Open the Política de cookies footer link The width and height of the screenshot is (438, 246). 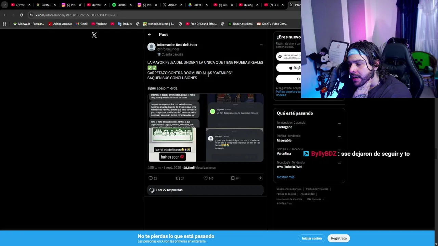[286, 194]
